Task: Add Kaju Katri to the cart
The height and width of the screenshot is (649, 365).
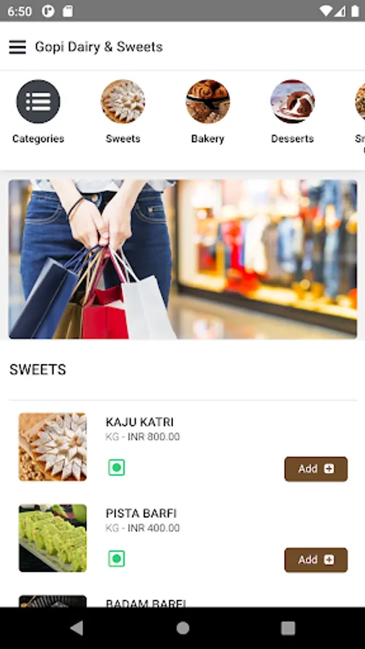Action: [316, 469]
